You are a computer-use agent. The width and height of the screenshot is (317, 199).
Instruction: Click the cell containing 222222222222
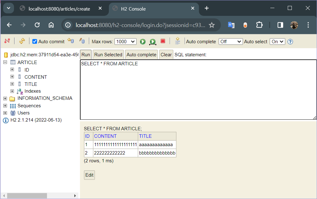pos(115,153)
